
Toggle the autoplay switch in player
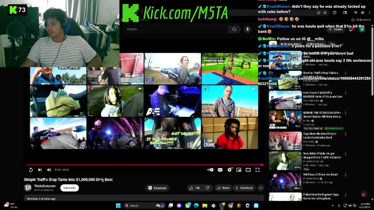click(x=210, y=170)
